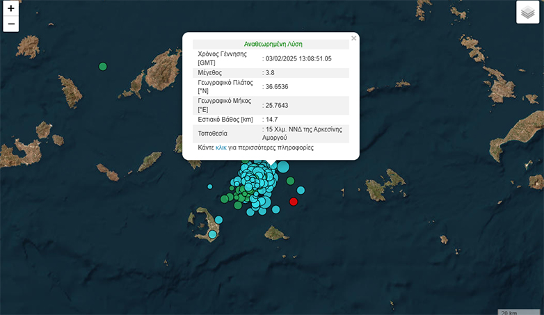Screen dimensions: 544x315
Task: Select the cyan marker just above the red marker
Action: pyautogui.click(x=301, y=190)
